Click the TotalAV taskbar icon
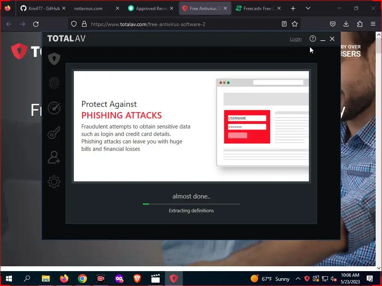This screenshot has height=286, width=382. tap(174, 279)
